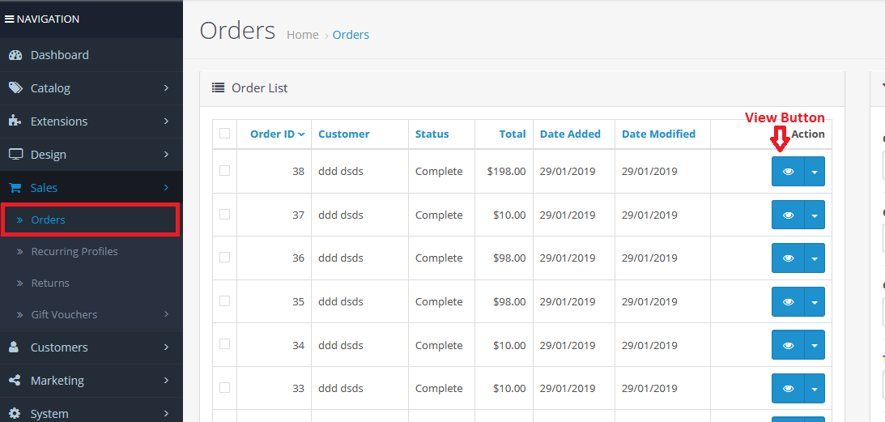Image resolution: width=885 pixels, height=422 pixels.
Task: View order 36 with eye button
Action: [x=788, y=258]
